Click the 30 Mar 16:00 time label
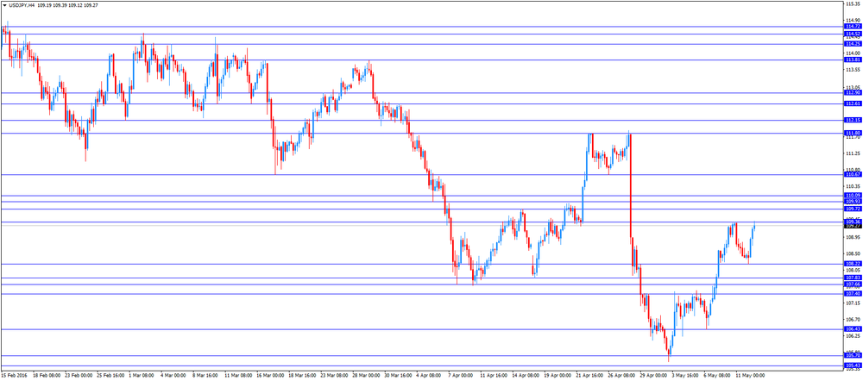863x381 pixels. 397,376
